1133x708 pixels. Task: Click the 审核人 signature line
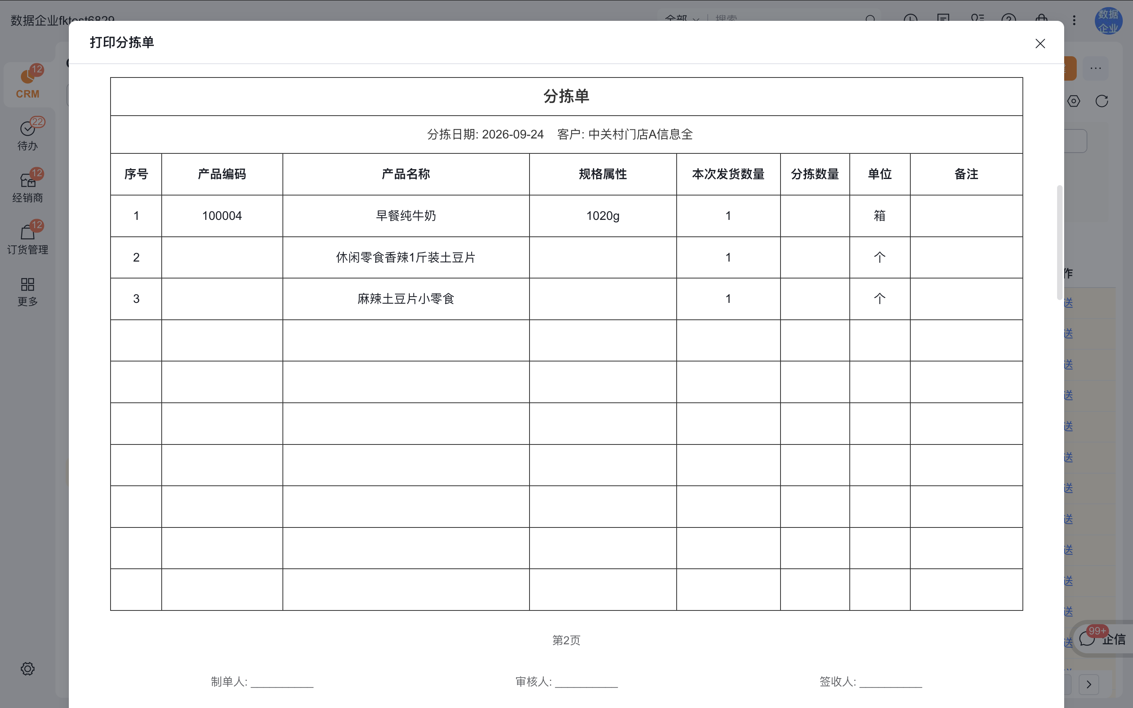click(566, 682)
